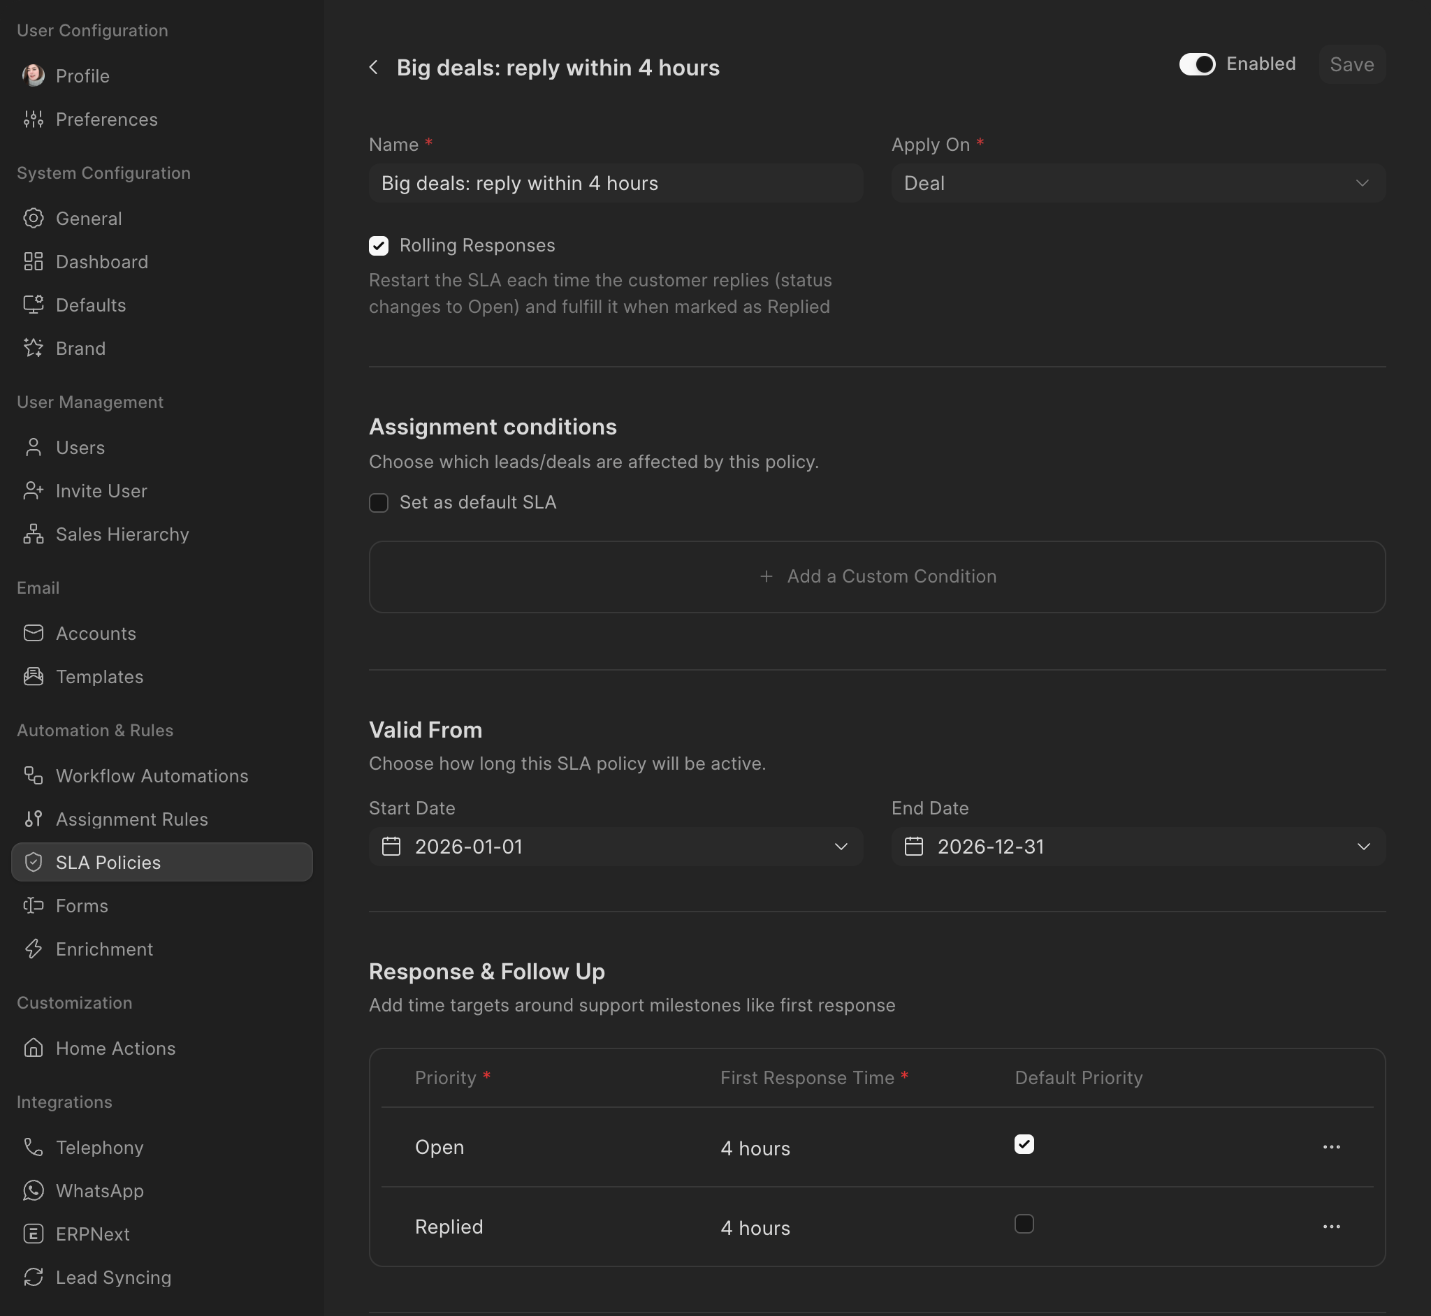This screenshot has height=1316, width=1431.
Task: Check Default Priority for the Replied row
Action: [1024, 1223]
